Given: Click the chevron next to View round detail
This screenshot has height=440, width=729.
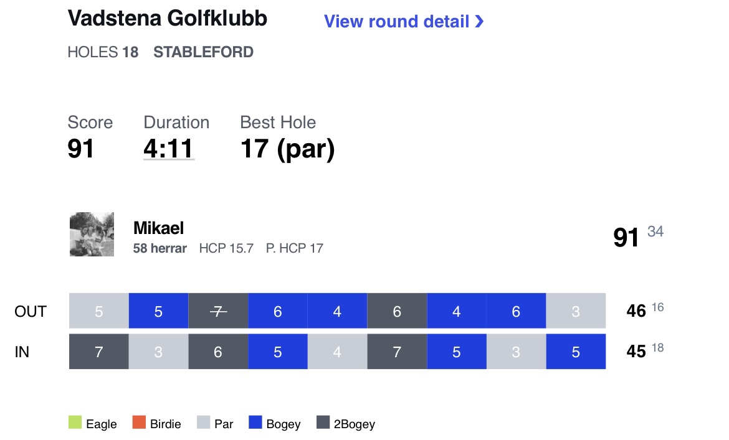Looking at the screenshot, I should 479,21.
